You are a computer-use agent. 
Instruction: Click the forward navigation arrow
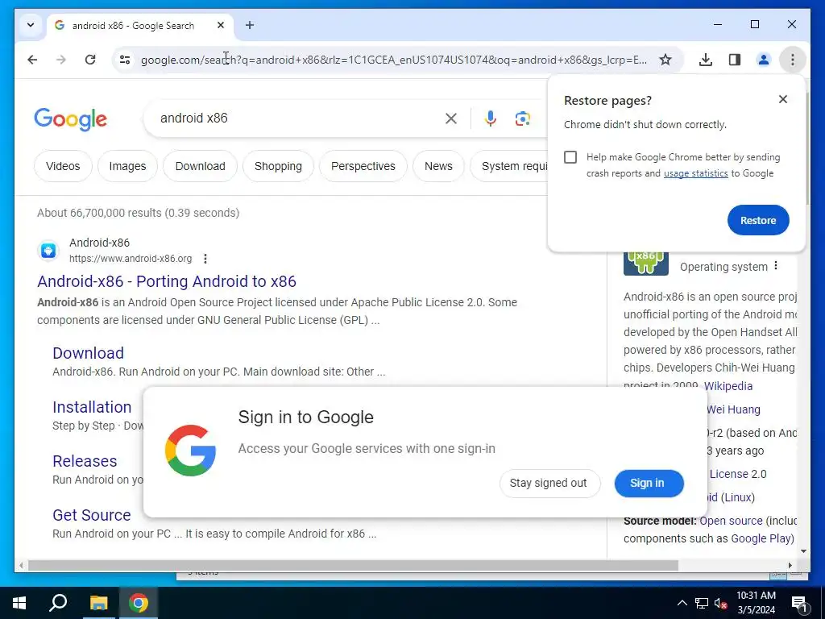click(61, 60)
